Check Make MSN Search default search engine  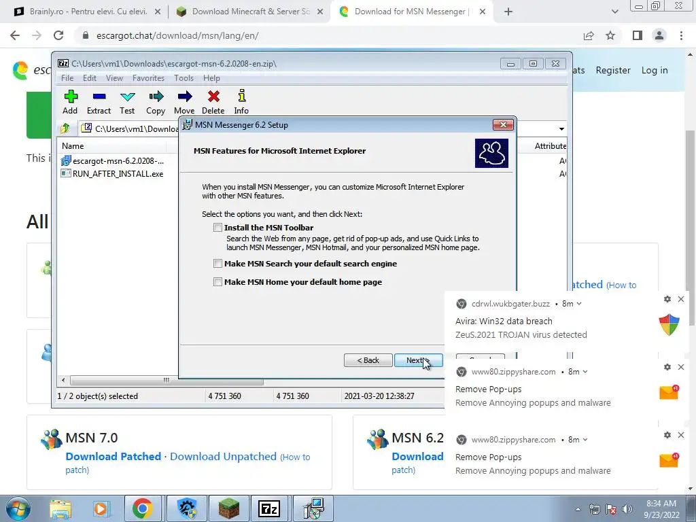click(217, 264)
